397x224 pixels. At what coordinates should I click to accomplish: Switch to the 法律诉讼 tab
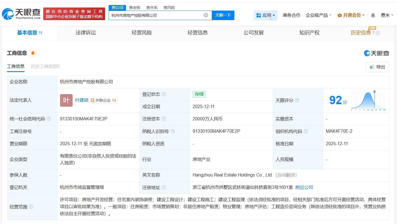click(x=85, y=33)
